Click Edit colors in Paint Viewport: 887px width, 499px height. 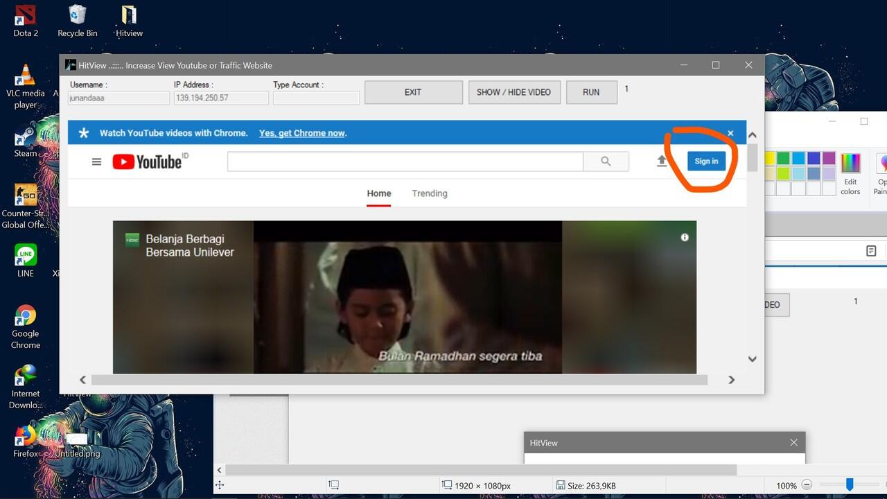click(850, 174)
